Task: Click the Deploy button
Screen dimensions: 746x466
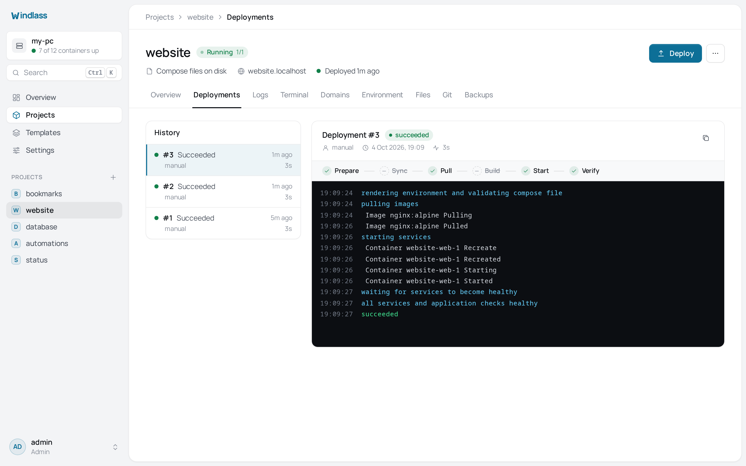Action: click(675, 53)
